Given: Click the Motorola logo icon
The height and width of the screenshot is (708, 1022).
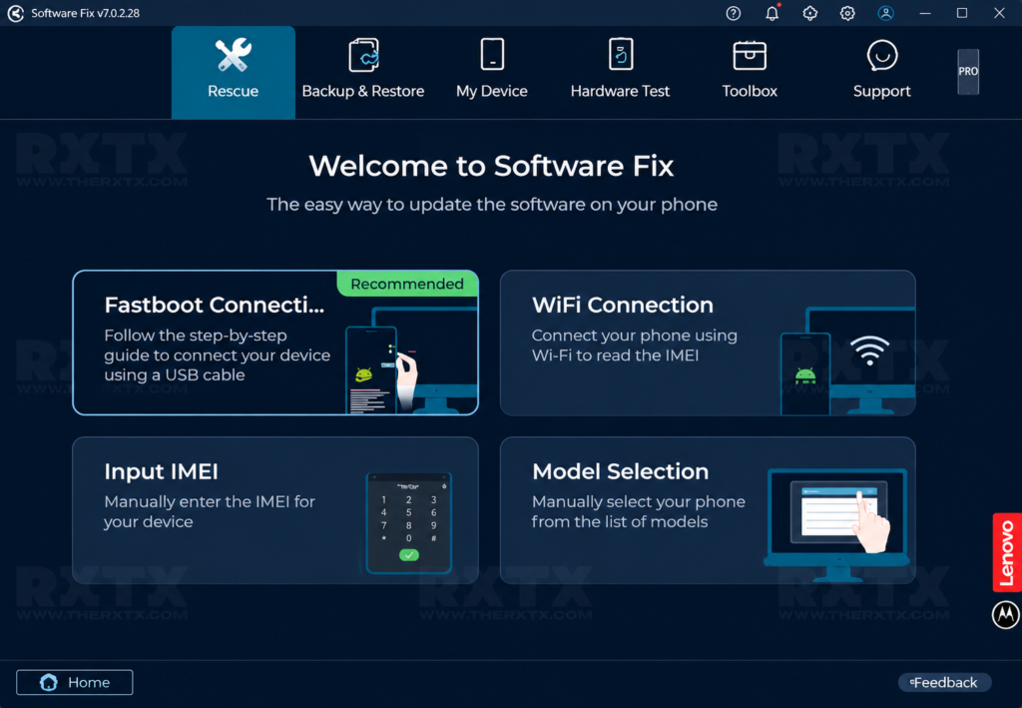Looking at the screenshot, I should click(1006, 615).
